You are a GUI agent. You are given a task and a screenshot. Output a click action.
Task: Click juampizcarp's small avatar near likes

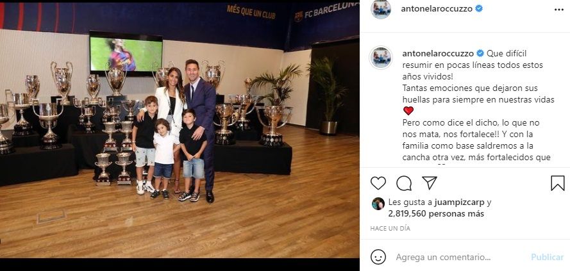(x=378, y=204)
